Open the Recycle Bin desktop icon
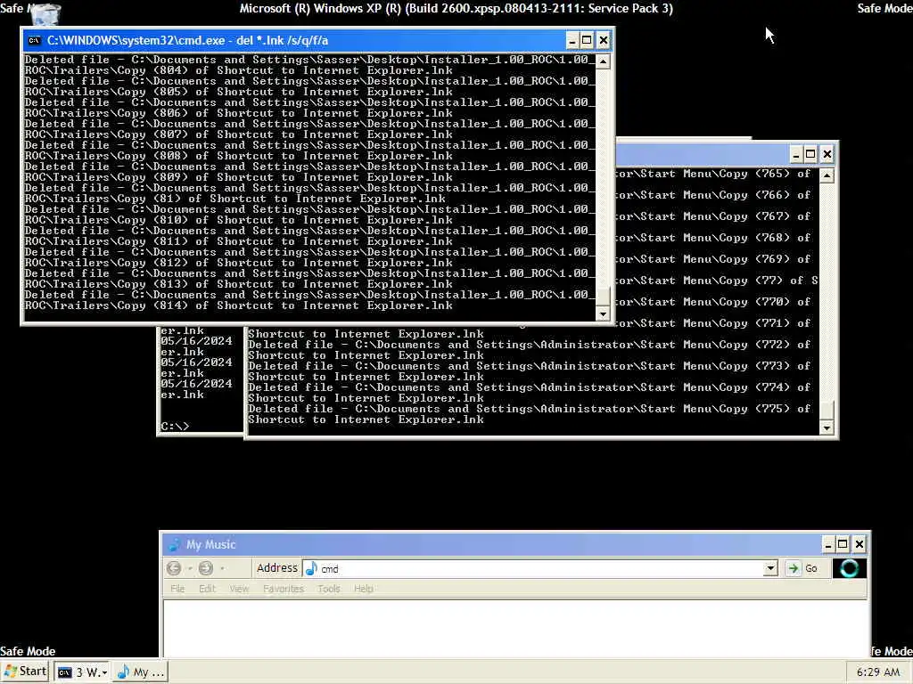 (x=45, y=14)
